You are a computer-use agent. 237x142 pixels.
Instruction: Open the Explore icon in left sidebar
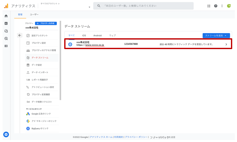coord(6,31)
